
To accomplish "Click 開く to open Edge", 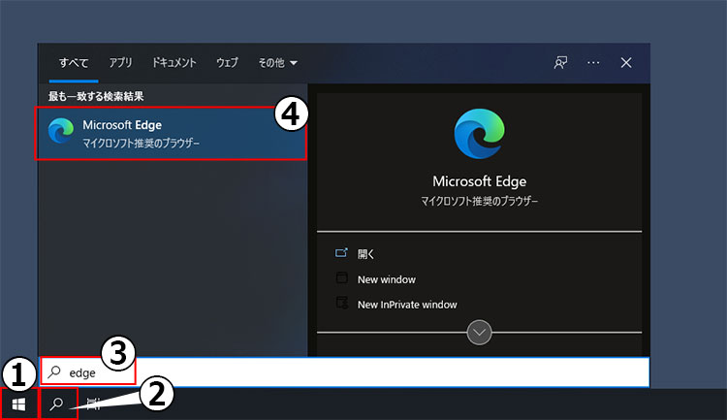I will click(365, 254).
